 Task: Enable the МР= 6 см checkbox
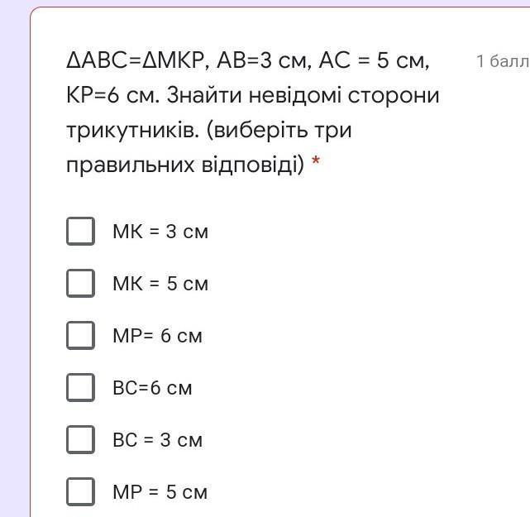(80, 336)
